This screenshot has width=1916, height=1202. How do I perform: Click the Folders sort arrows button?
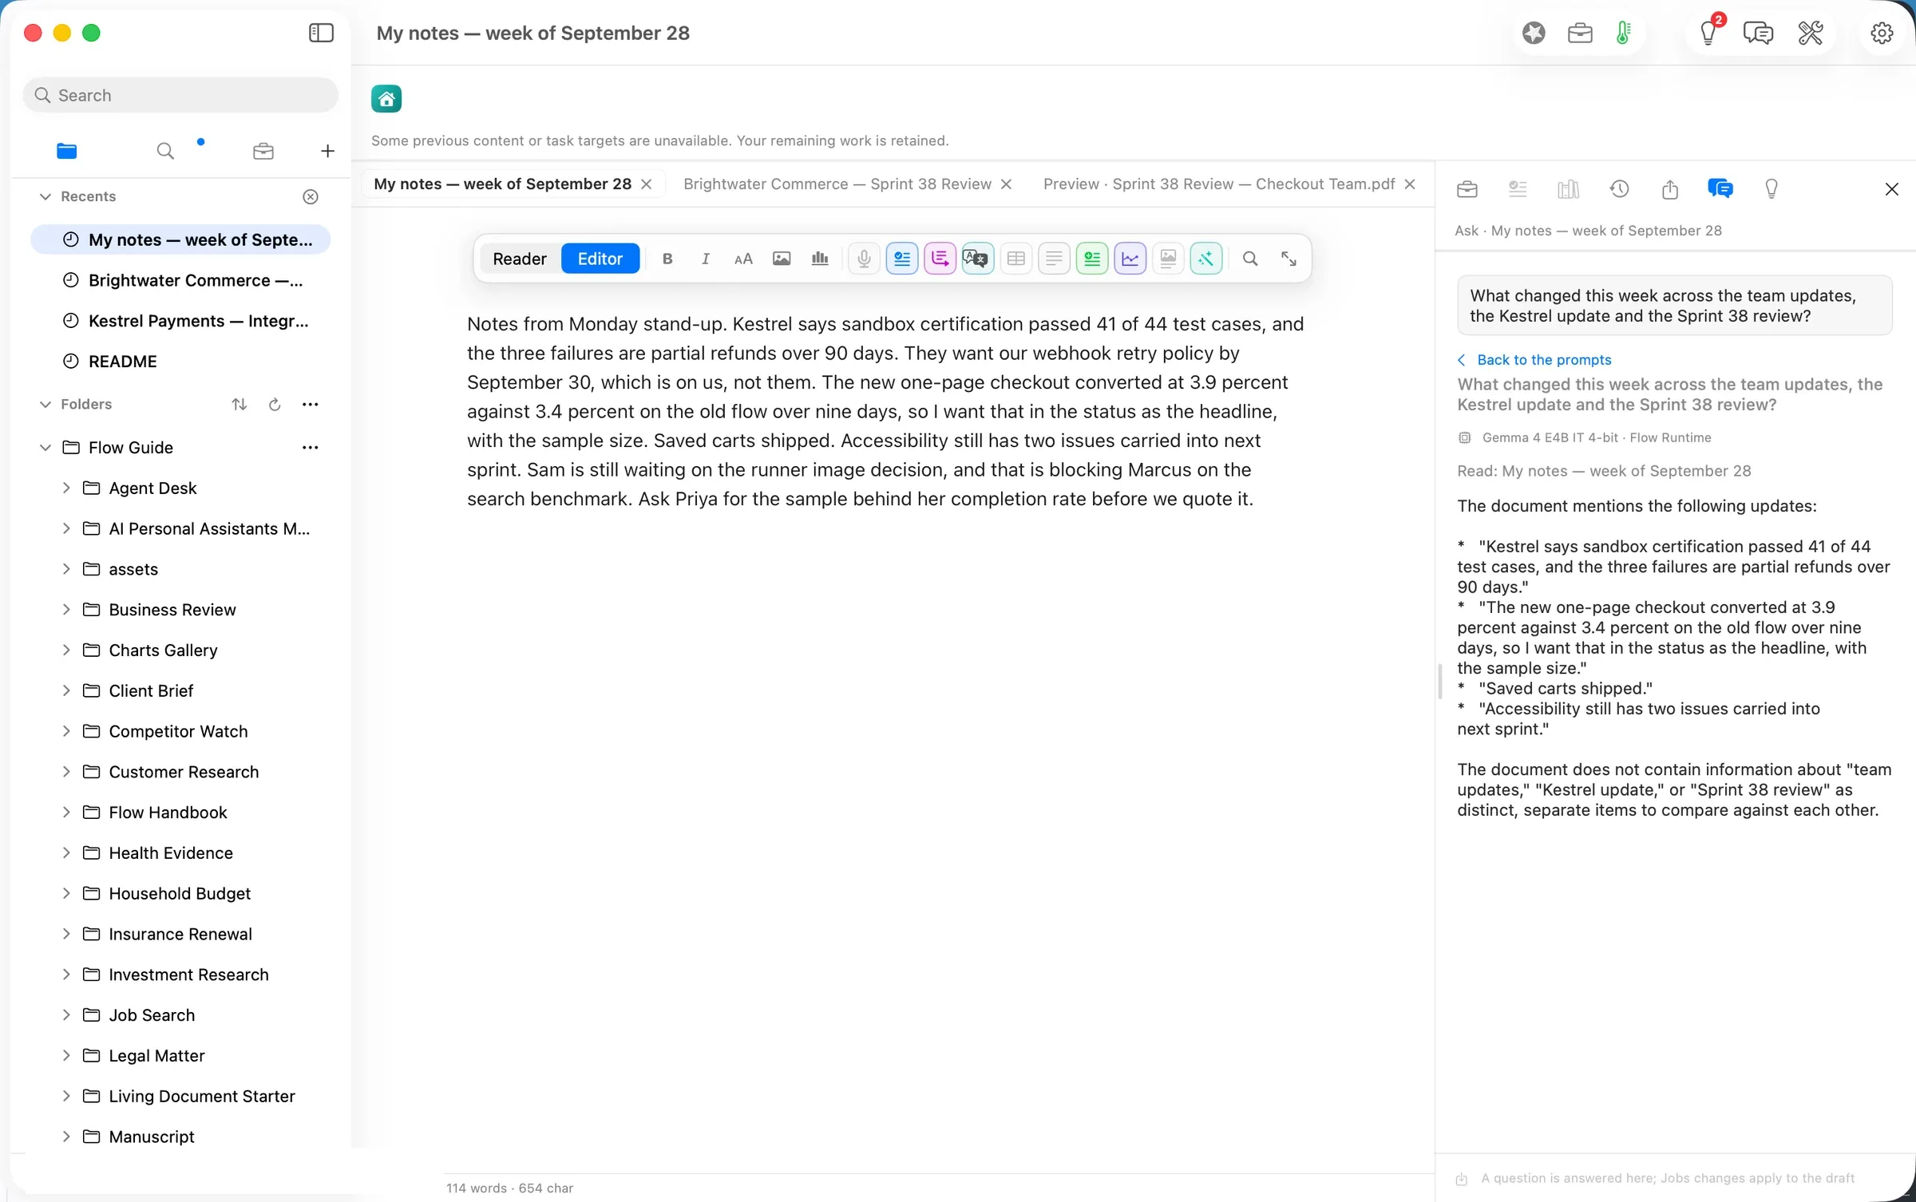(239, 404)
